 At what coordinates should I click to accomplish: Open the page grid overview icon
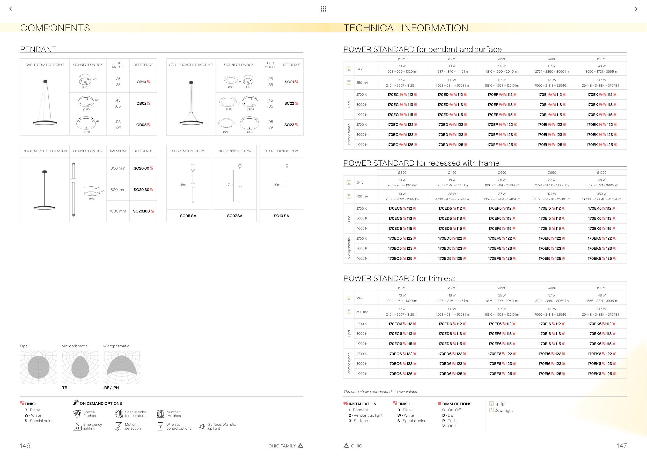(323, 9)
